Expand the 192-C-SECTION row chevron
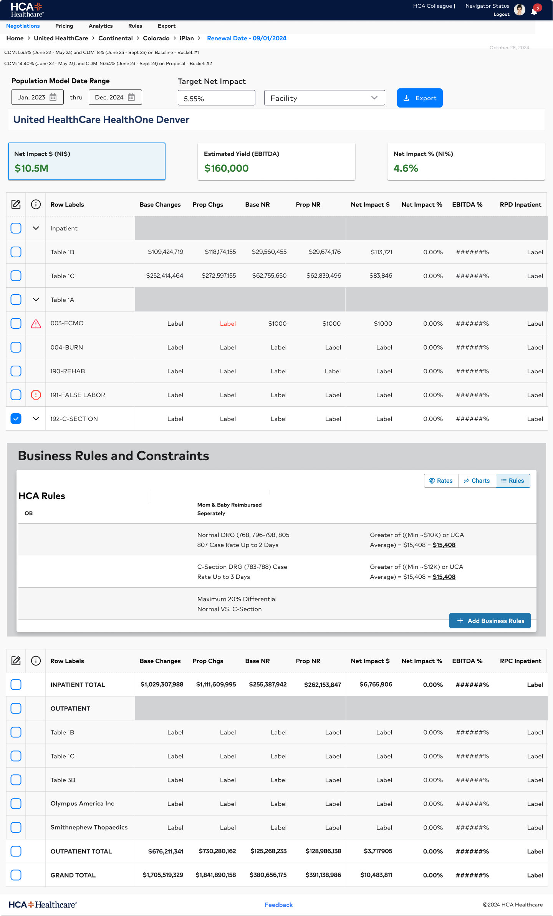This screenshot has height=916, width=553. tap(36, 419)
